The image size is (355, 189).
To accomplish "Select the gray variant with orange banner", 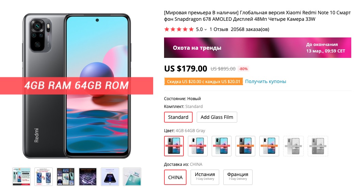I will coord(245,146).
